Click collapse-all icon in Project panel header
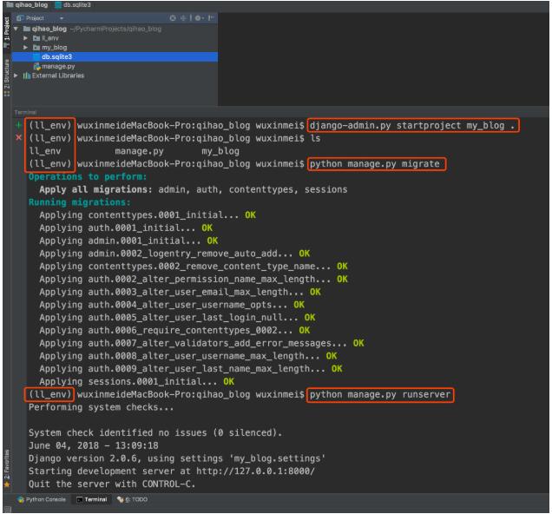 183,18
